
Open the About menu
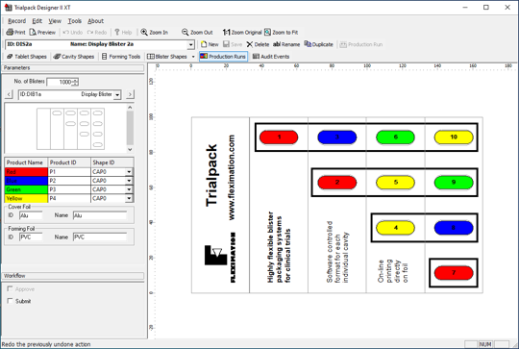click(95, 21)
